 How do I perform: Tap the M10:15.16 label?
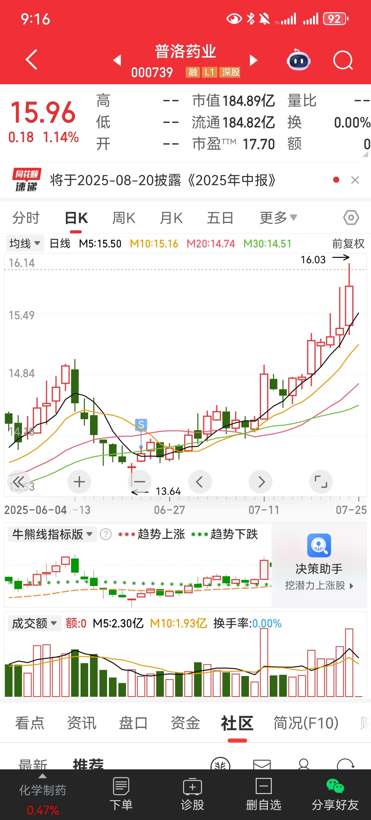tap(154, 244)
